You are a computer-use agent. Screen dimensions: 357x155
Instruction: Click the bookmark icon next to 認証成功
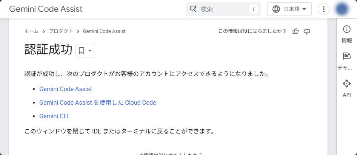[x=82, y=51]
